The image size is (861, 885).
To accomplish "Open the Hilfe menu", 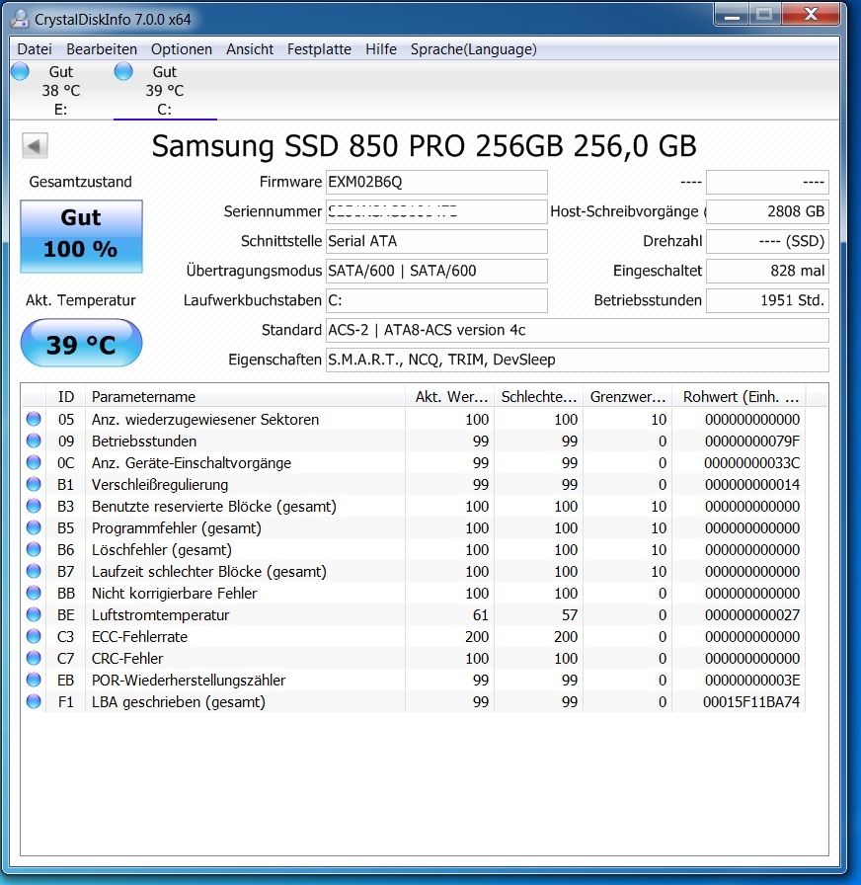I will click(x=381, y=49).
